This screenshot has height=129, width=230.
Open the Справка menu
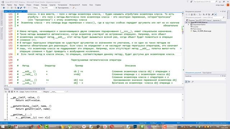98,5
